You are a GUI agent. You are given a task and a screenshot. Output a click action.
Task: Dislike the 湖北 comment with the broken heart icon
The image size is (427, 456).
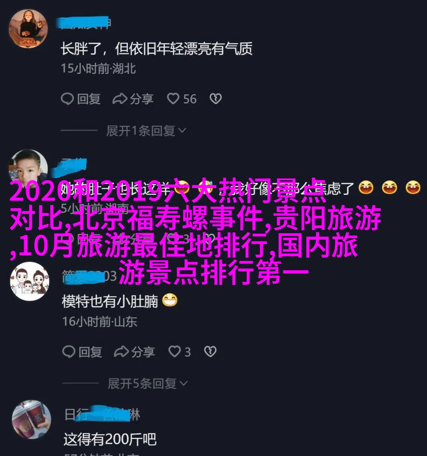216,99
